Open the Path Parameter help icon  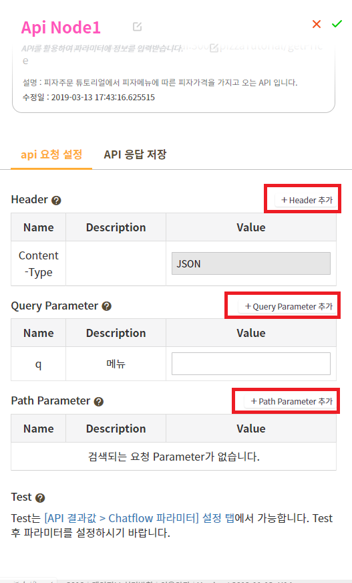point(99,402)
